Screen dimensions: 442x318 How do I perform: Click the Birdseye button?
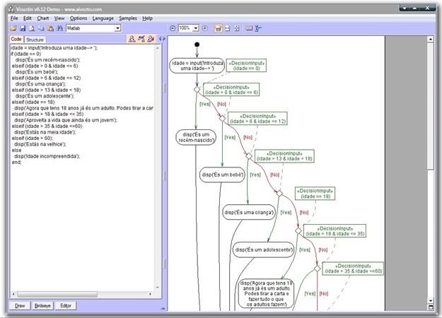tap(42, 305)
